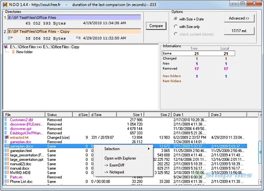Click the status icon beside extracted.txt
This screenshot has width=264, height=191.
[7, 137]
